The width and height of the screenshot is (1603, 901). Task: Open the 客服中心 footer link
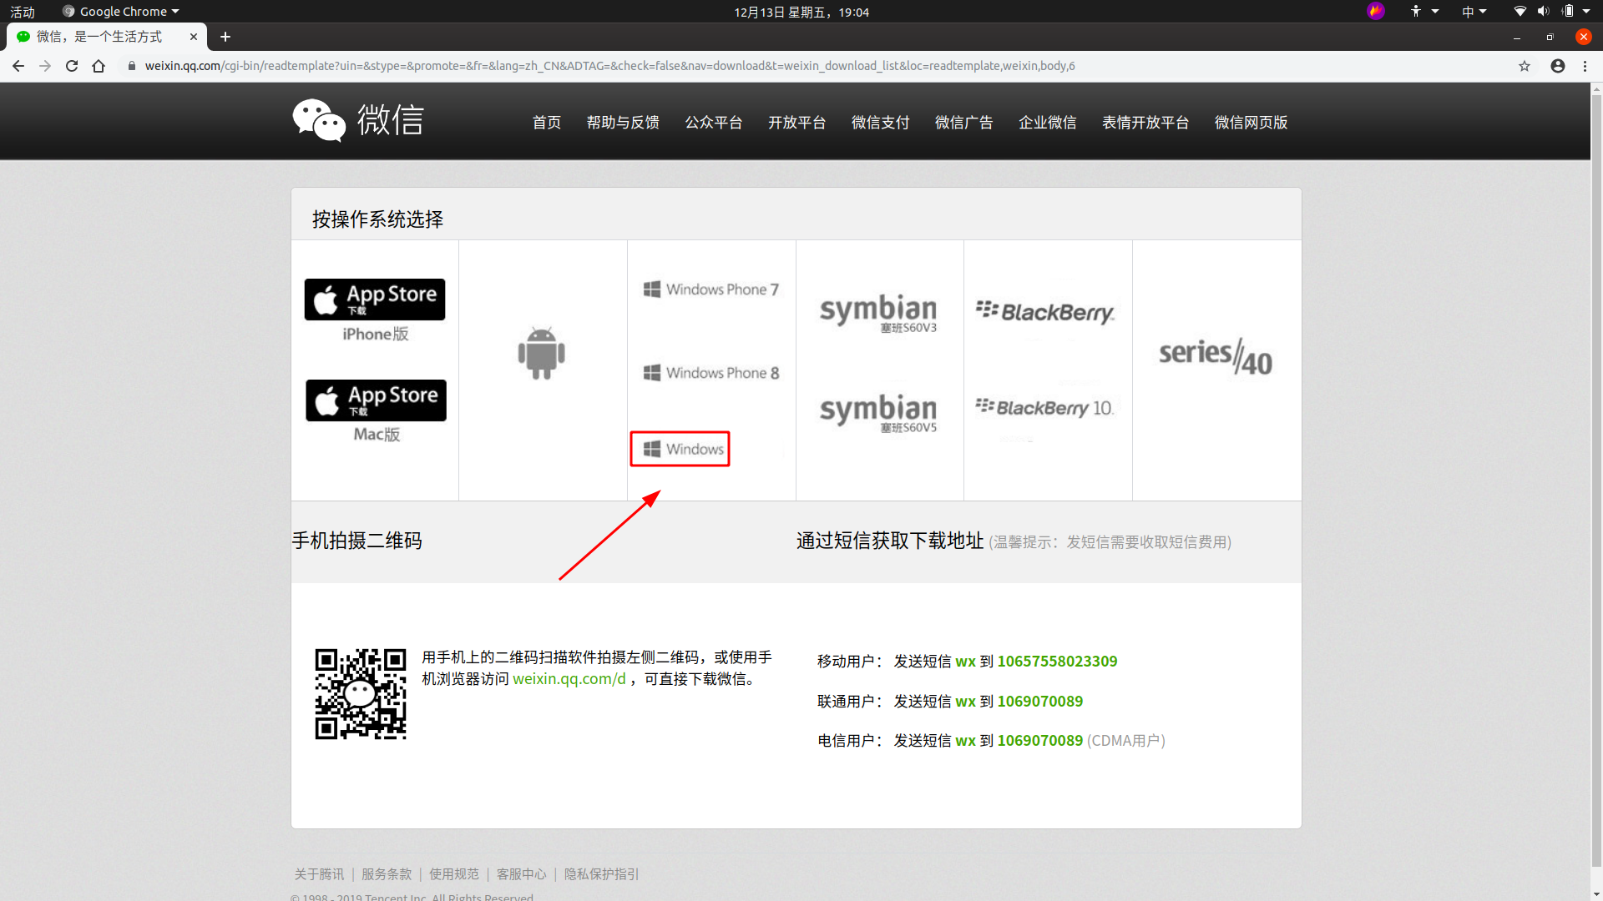[x=522, y=874]
